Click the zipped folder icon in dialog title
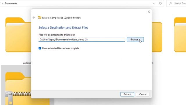This screenshot has width=186, height=105. [x=40, y=17]
